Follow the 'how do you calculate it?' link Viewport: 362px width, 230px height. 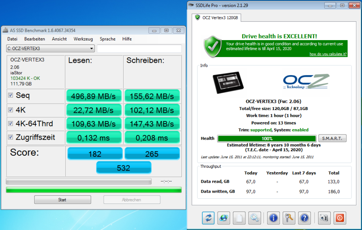328,54
